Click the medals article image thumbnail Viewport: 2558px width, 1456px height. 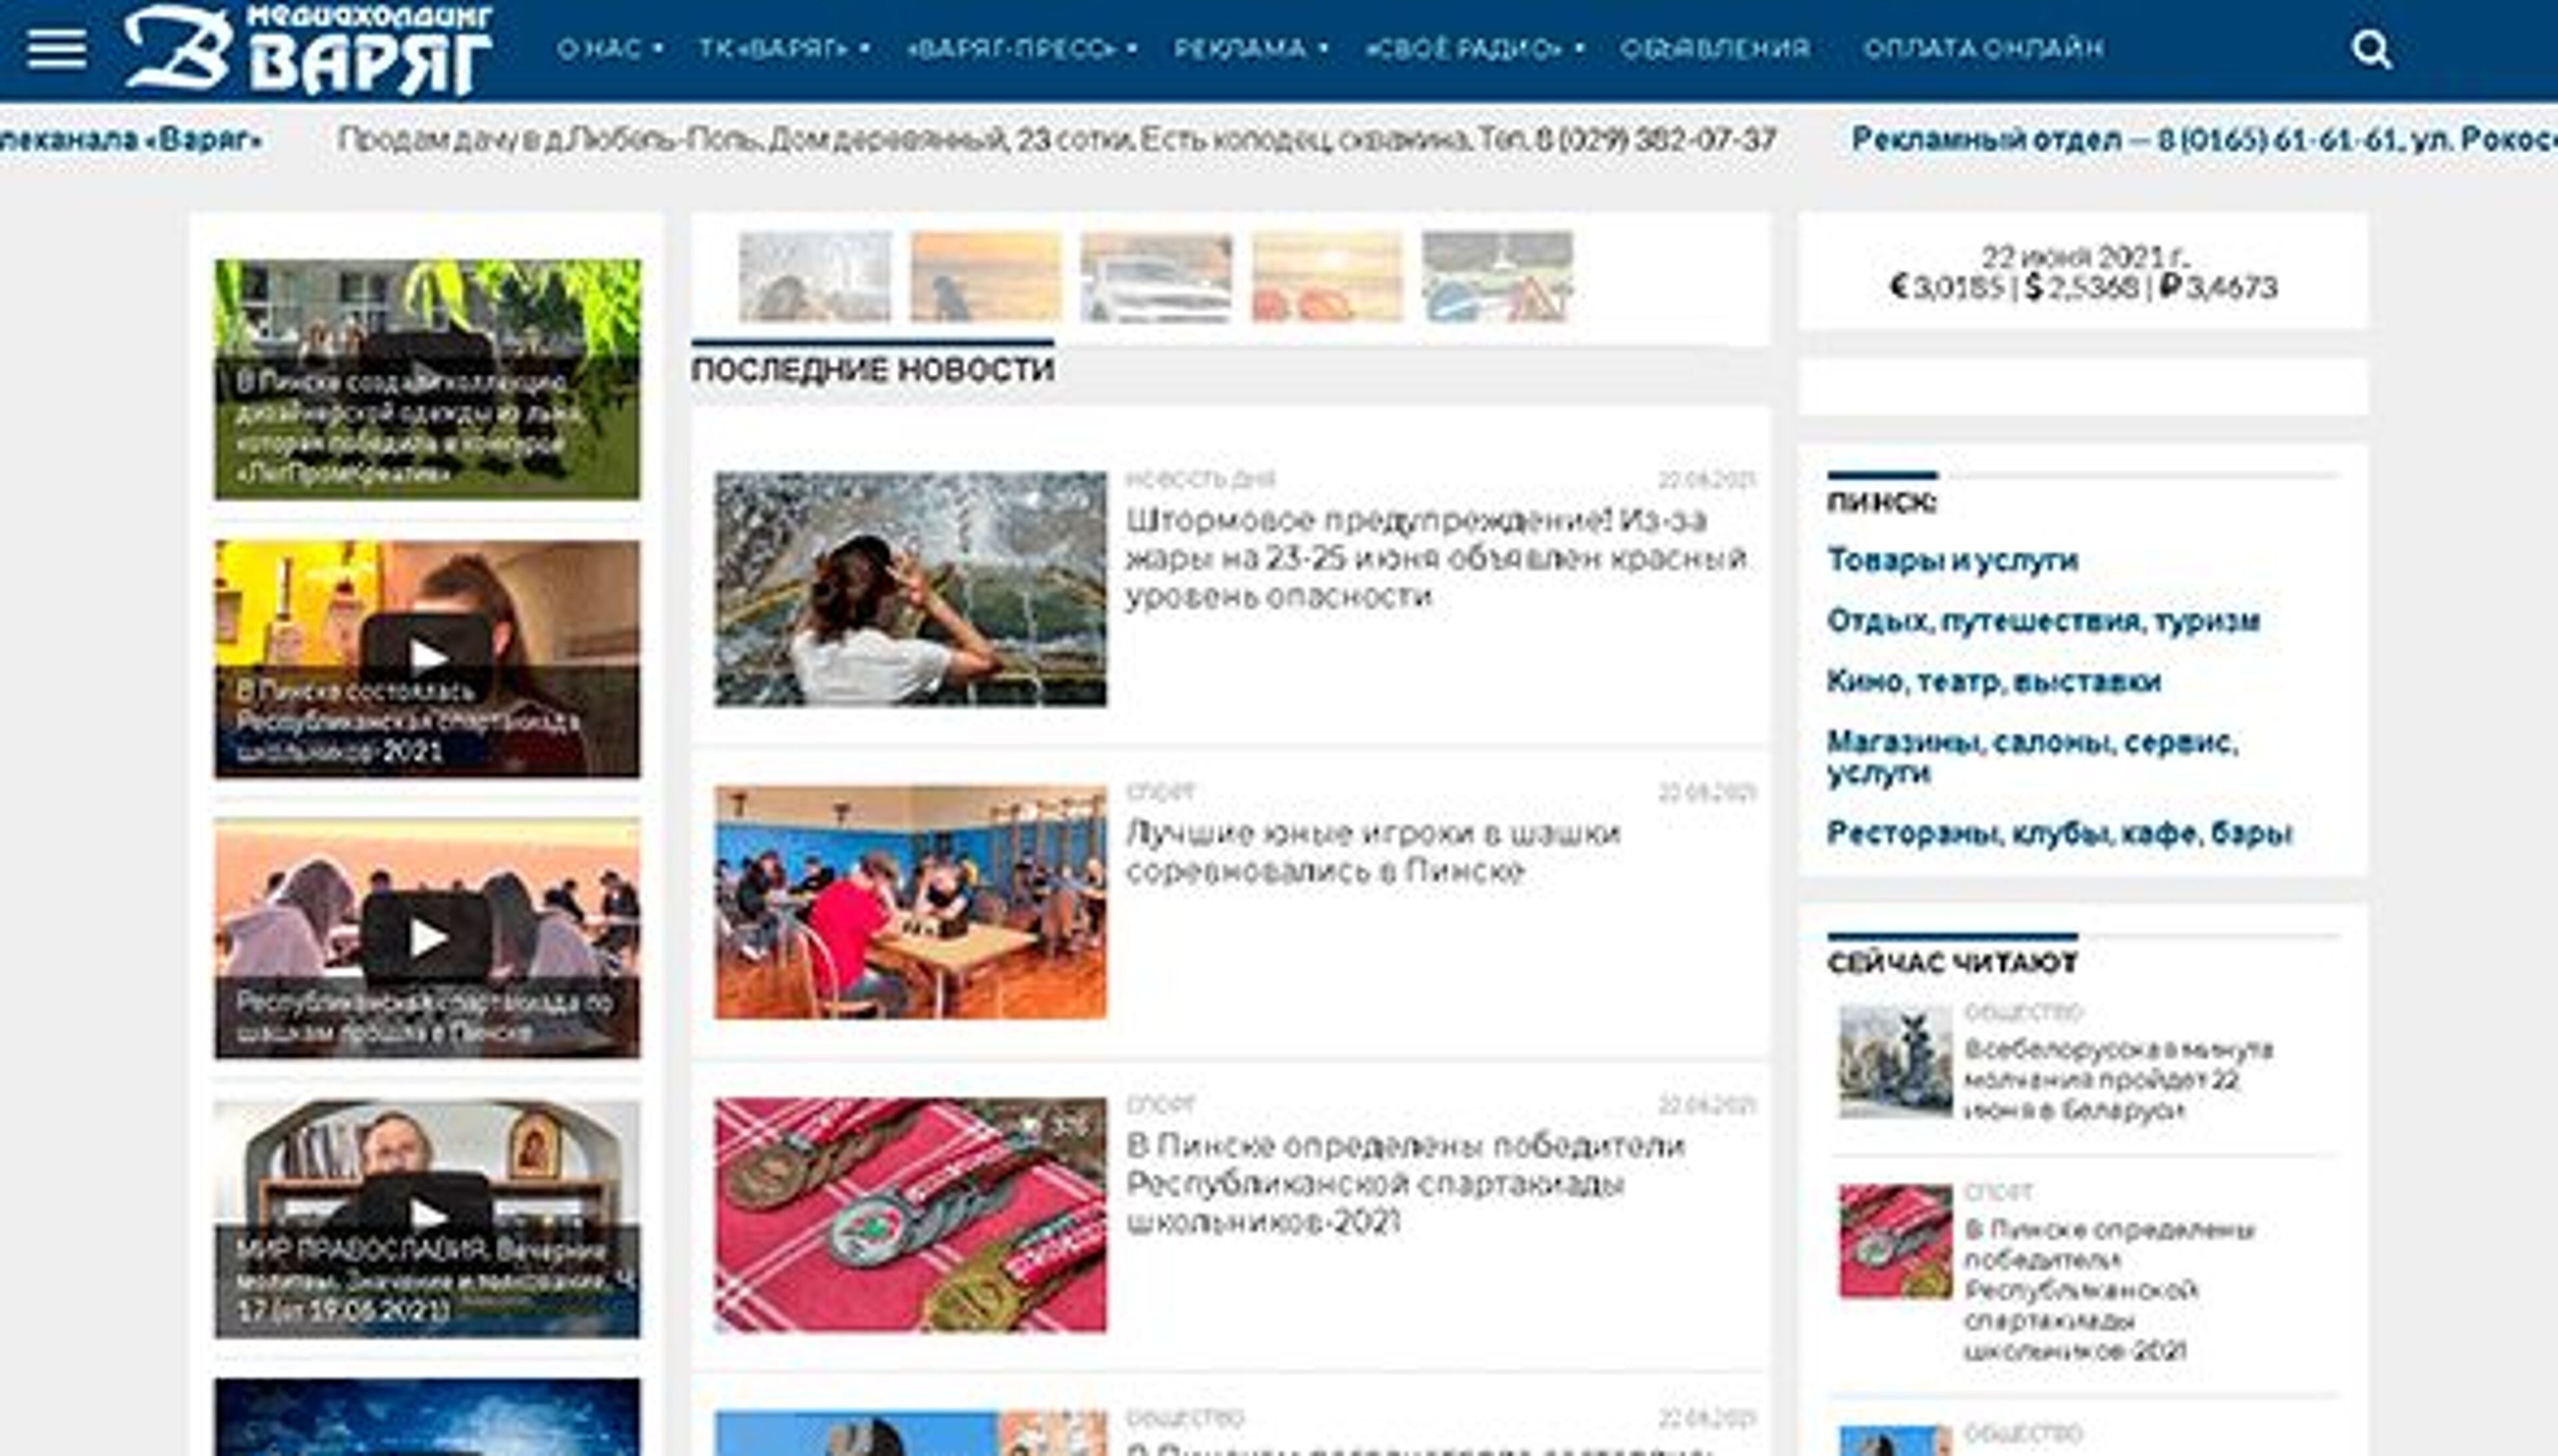tap(910, 1215)
